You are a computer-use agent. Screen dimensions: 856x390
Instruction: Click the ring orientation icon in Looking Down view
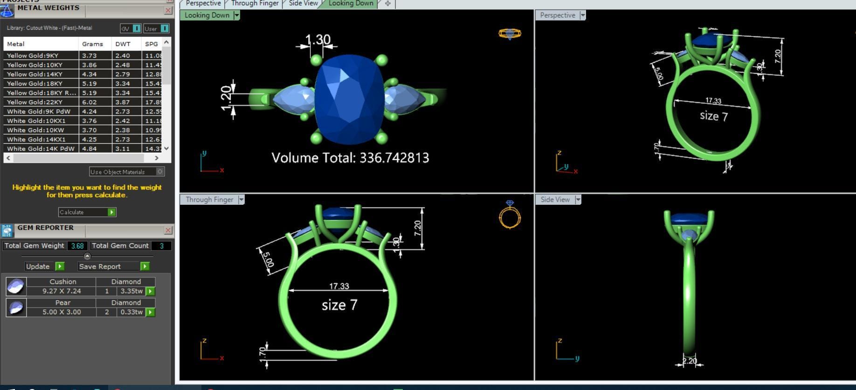pyautogui.click(x=510, y=34)
